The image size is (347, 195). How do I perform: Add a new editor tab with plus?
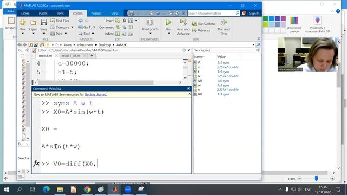[92, 56]
